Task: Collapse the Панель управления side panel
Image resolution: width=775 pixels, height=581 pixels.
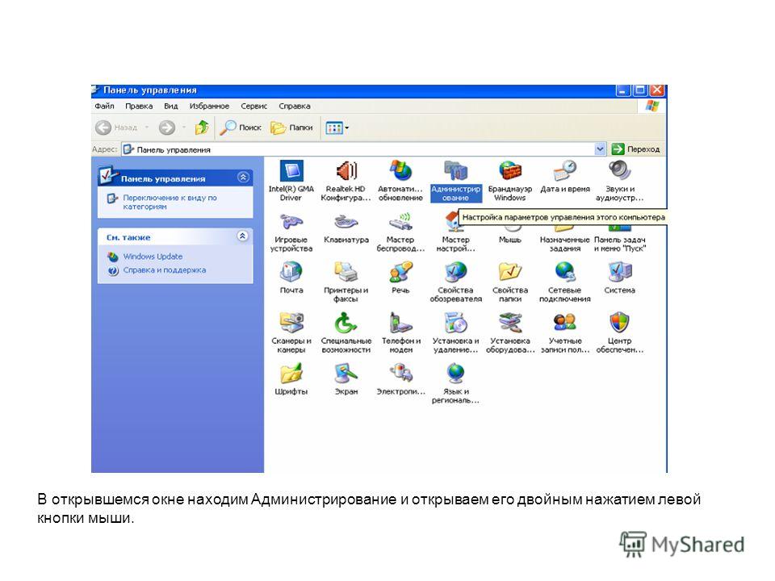Action: pyautogui.click(x=243, y=177)
